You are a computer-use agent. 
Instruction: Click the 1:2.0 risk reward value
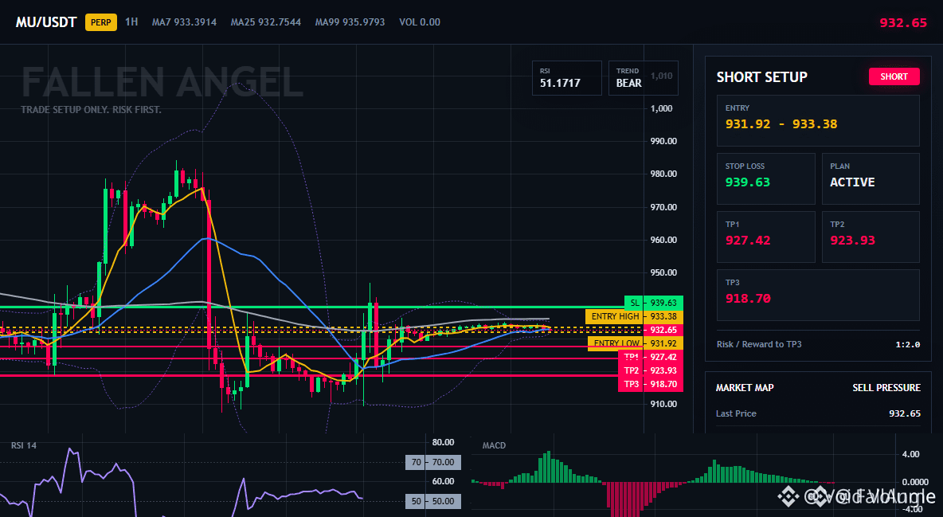pyautogui.click(x=907, y=344)
